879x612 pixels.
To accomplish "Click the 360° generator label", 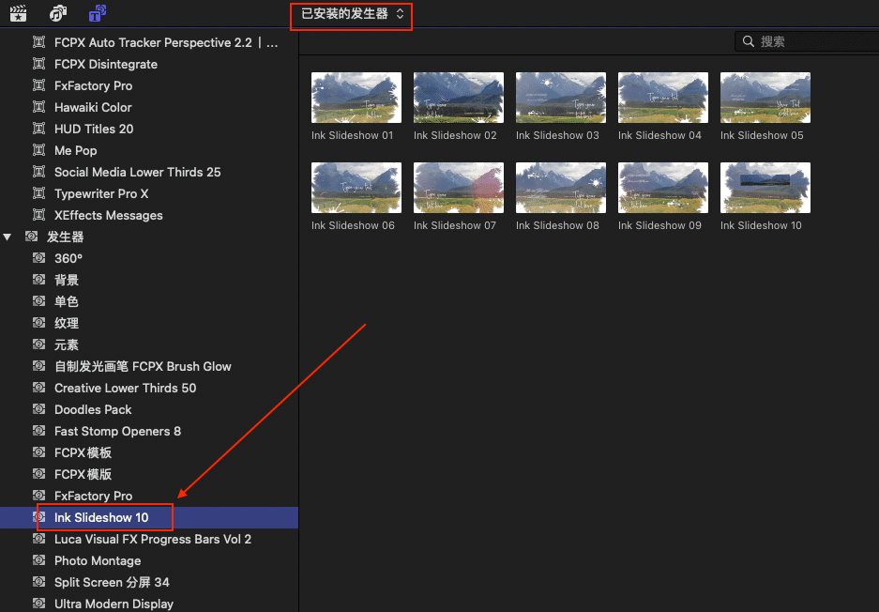I will [x=68, y=259].
